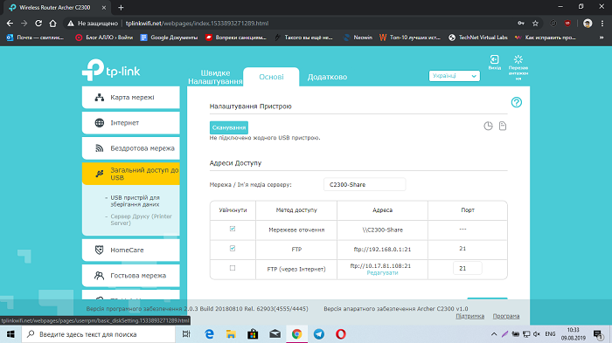Screen dimensions: 612x343
Task: Open Chrome's three-dot menu
Action: pyautogui.click(x=602, y=24)
